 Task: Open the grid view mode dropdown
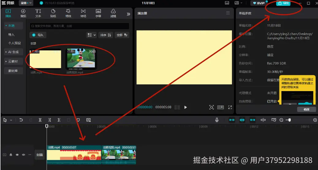tap(91, 35)
